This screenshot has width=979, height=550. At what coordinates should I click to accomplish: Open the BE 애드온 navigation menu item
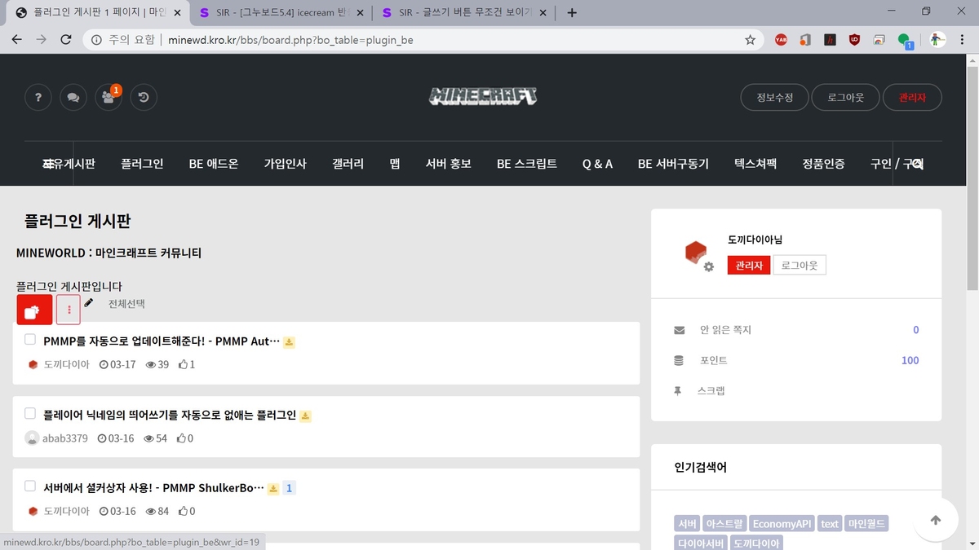click(214, 164)
